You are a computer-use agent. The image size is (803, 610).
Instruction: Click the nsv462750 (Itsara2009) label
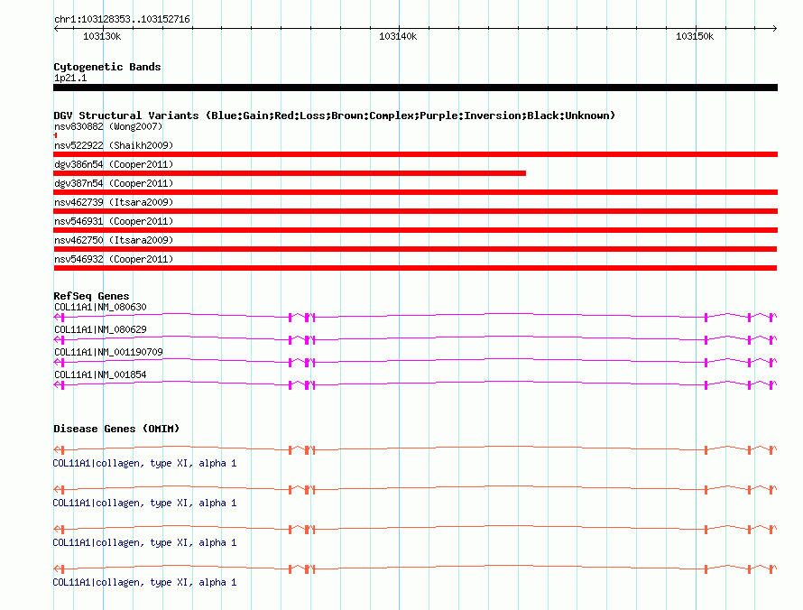coord(114,240)
